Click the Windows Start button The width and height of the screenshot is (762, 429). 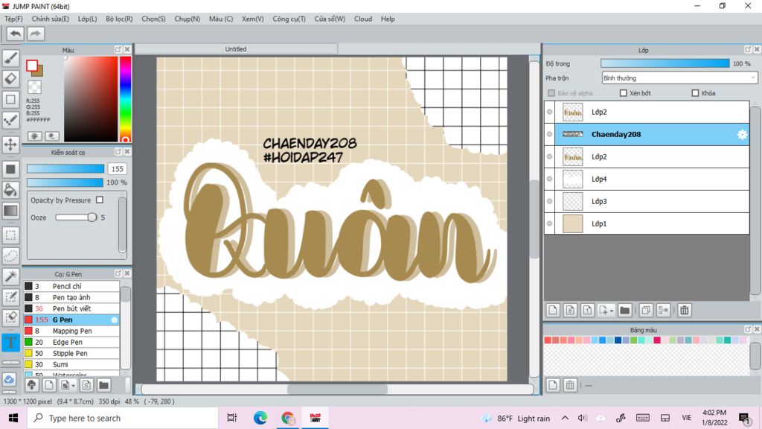click(13, 418)
